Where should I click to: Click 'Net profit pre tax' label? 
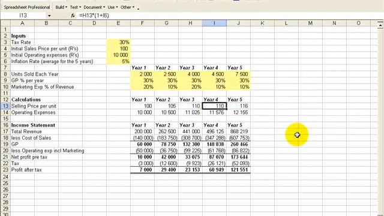(x=29, y=157)
